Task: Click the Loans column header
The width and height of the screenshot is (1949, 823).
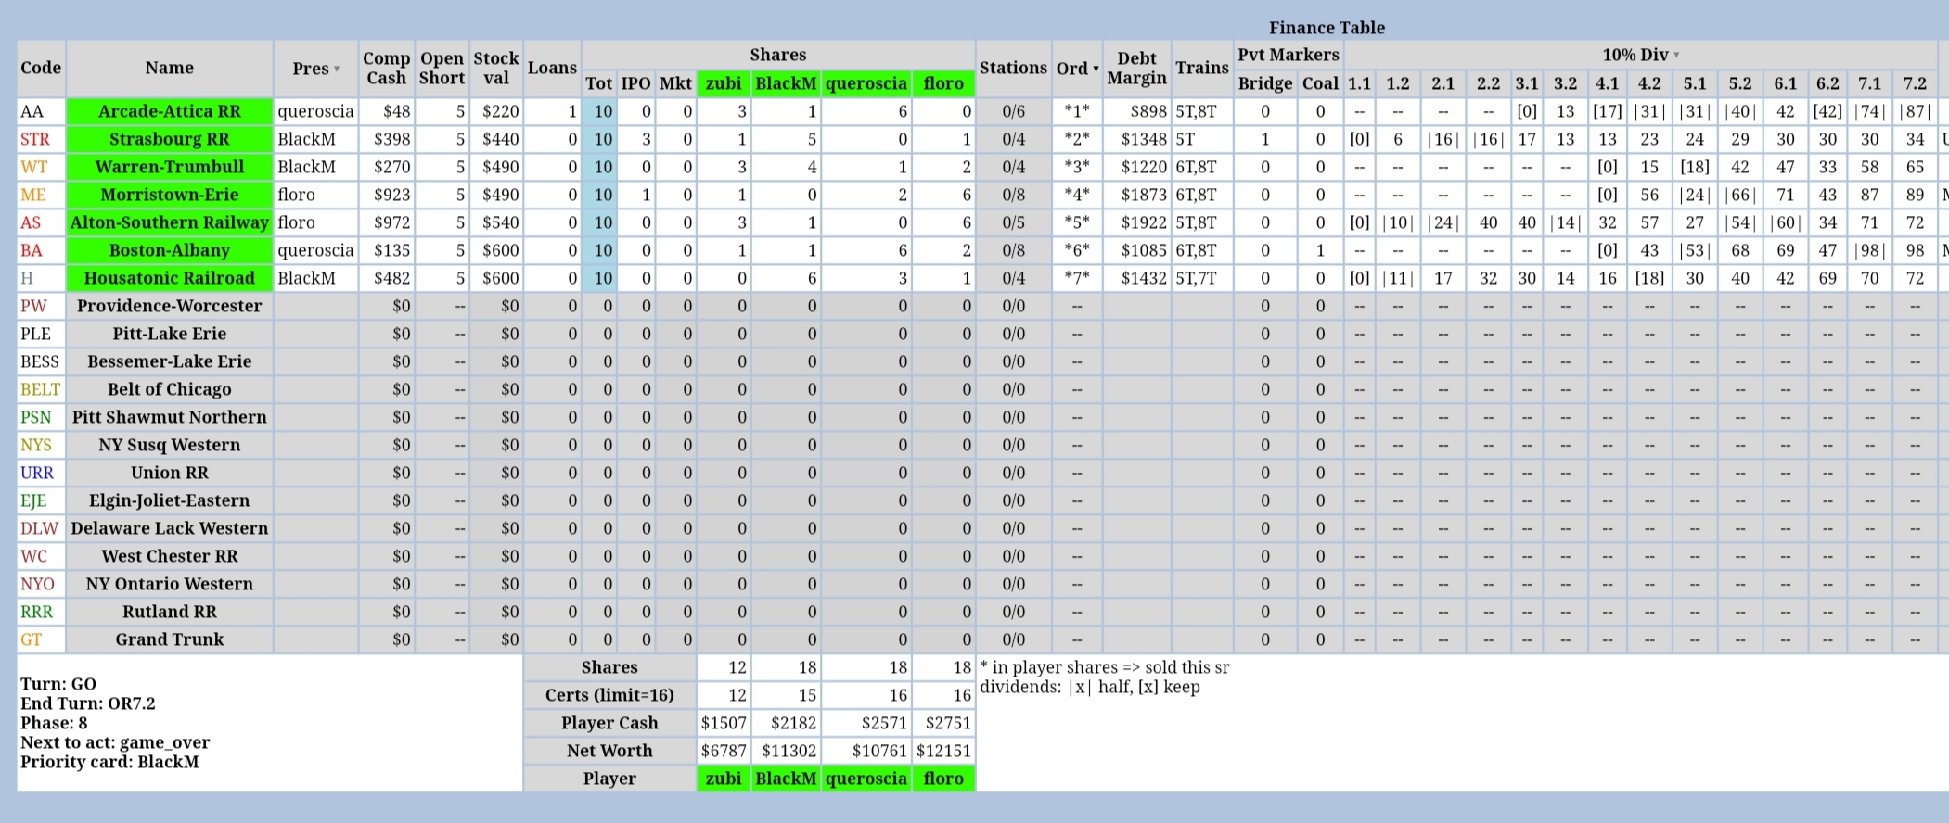Action: point(552,68)
